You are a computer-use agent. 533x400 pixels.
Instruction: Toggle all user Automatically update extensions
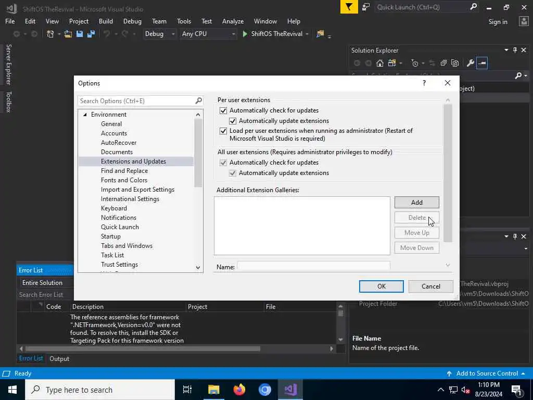click(233, 173)
